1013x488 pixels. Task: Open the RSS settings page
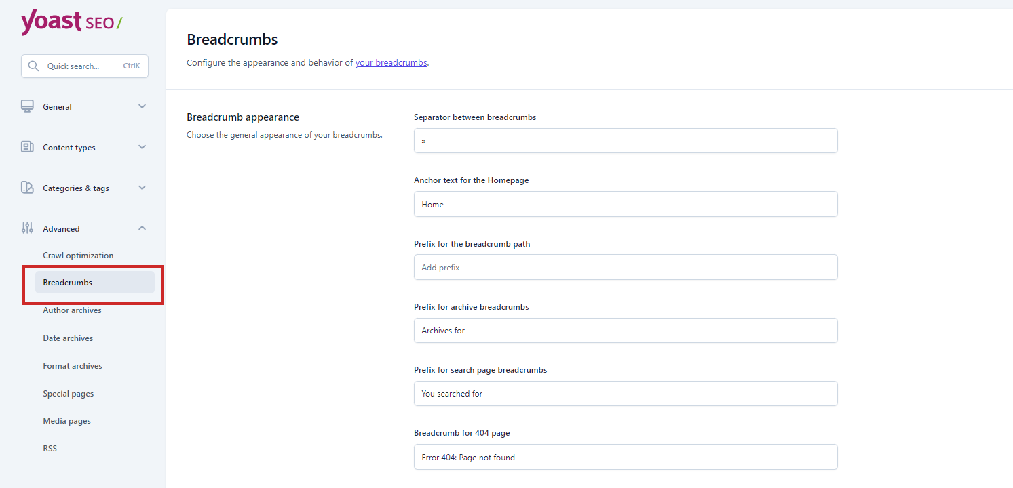[x=50, y=449]
